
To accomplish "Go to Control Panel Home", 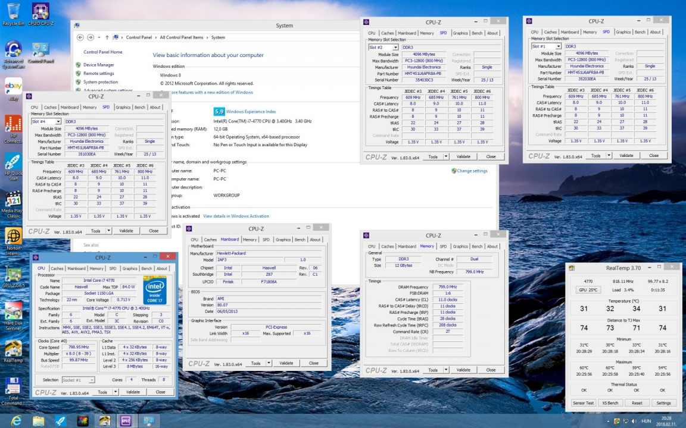I will click(103, 52).
